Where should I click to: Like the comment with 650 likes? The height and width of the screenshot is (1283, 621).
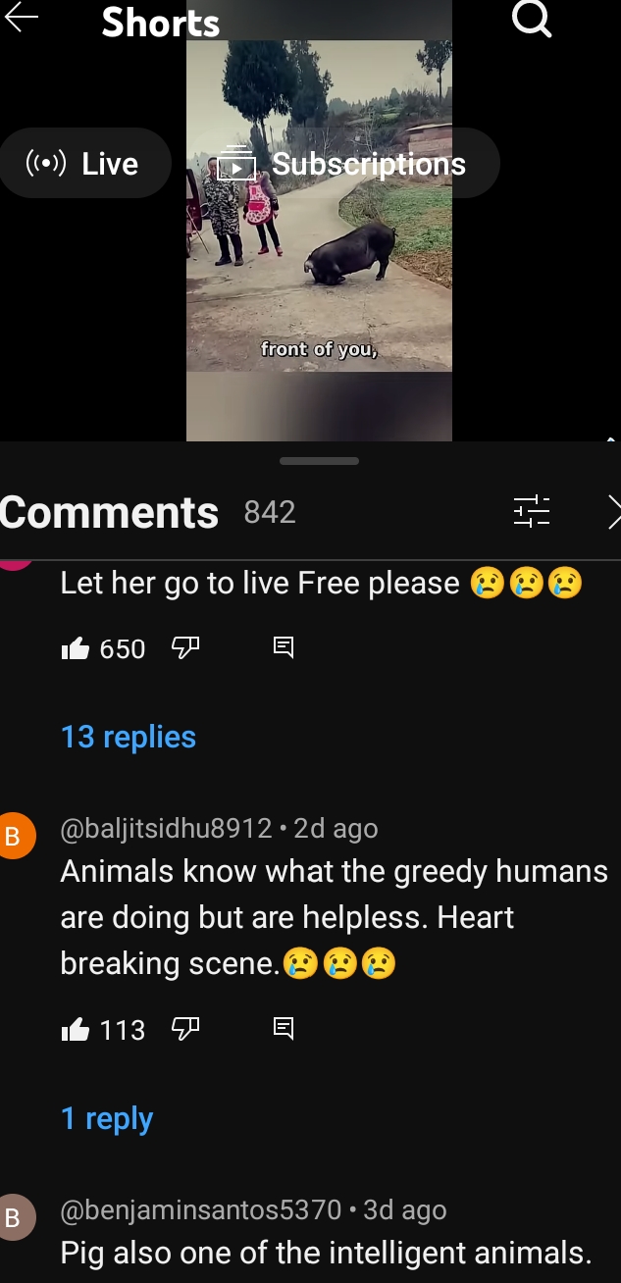[x=76, y=648]
